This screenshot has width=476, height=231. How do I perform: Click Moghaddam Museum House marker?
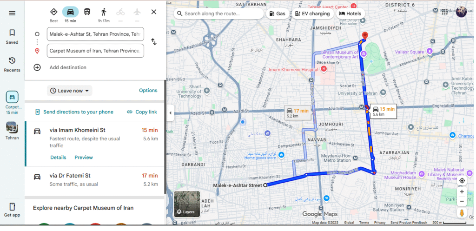[x=421, y=174]
